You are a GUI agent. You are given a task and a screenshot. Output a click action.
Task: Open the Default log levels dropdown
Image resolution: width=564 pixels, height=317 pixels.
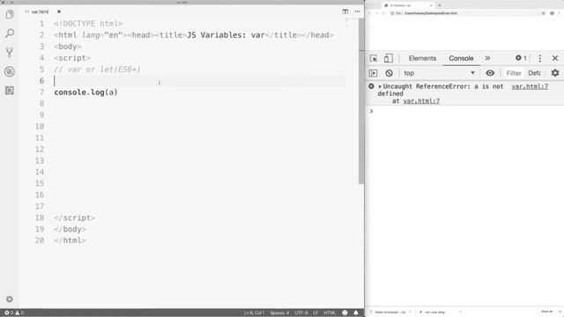(534, 73)
